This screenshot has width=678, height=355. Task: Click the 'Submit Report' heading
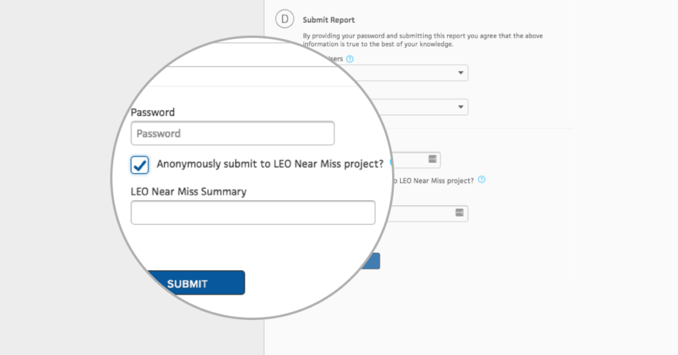[x=328, y=21]
